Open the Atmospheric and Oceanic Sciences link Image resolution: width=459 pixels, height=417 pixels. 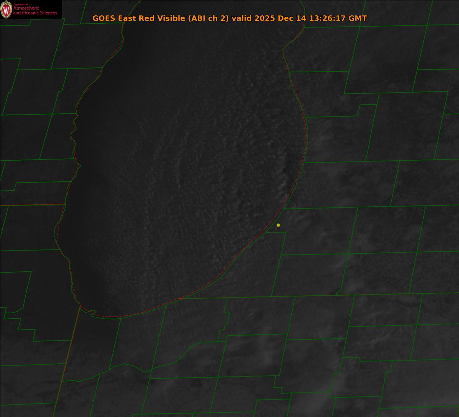(x=35, y=11)
